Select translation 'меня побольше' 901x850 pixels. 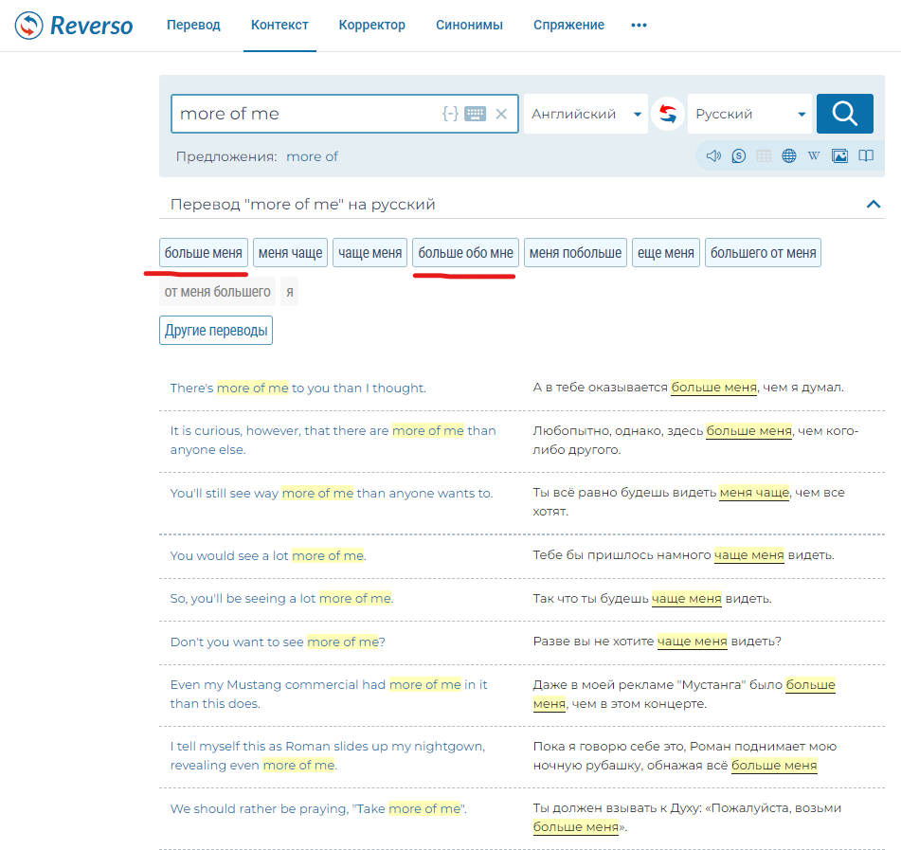575,253
